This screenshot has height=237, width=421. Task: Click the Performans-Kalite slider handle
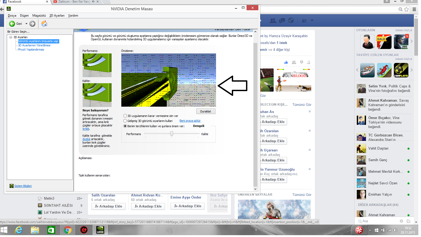click(172, 134)
